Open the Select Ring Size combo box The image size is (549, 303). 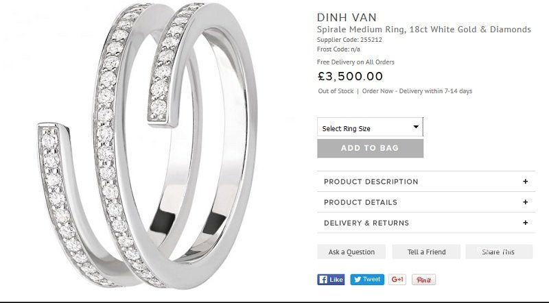coord(370,127)
